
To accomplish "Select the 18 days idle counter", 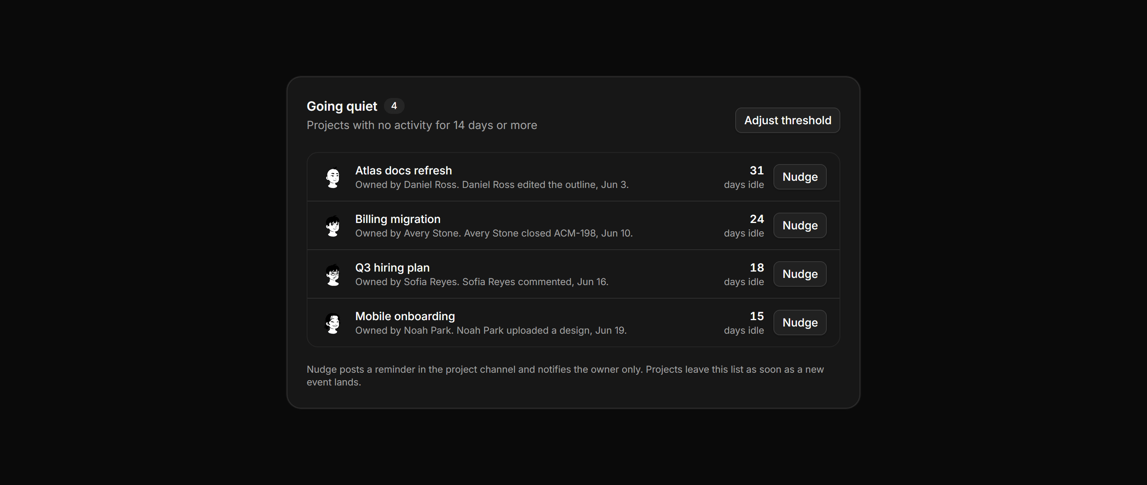I will 744,274.
